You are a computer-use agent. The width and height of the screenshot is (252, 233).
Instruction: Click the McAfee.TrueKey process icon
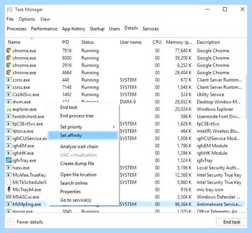(x=9, y=175)
